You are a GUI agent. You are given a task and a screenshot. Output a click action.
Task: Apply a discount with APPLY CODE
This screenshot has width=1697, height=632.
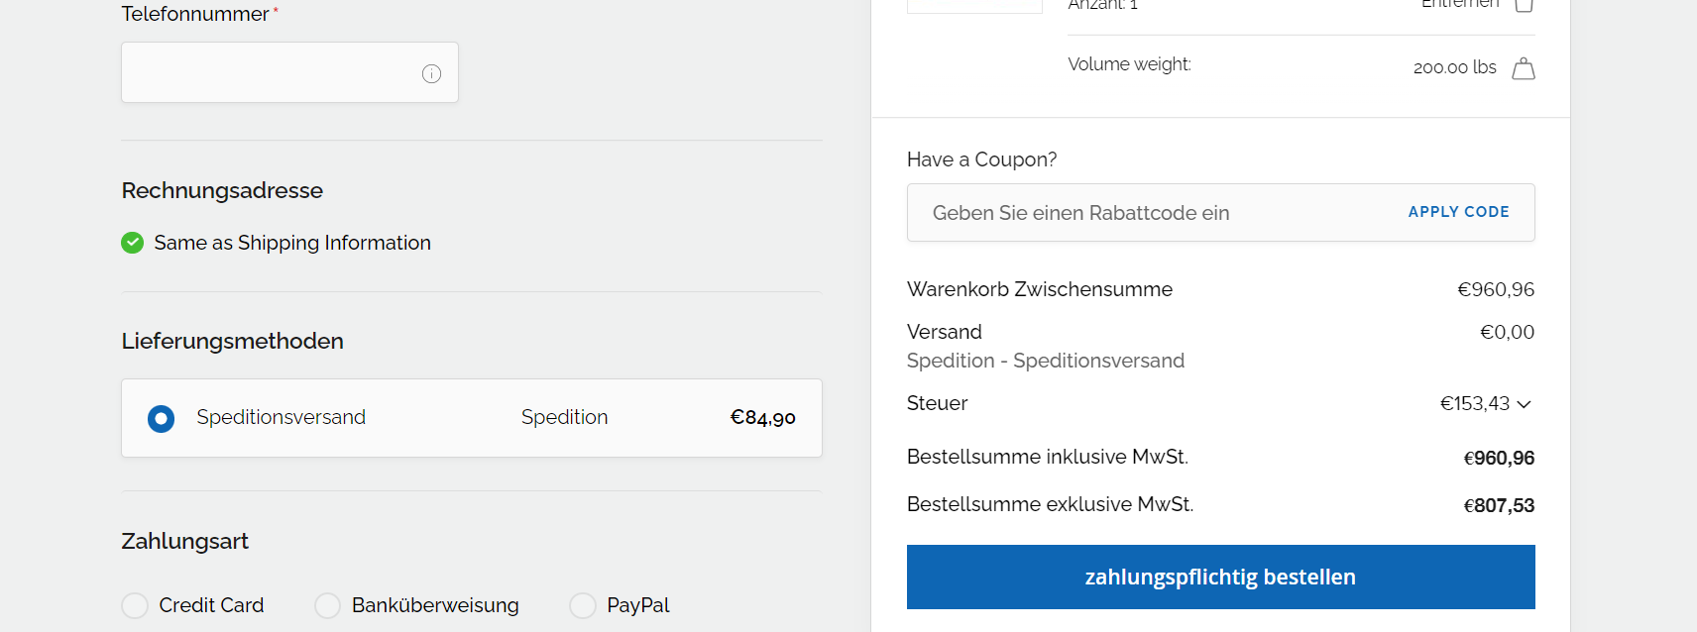coord(1458,212)
